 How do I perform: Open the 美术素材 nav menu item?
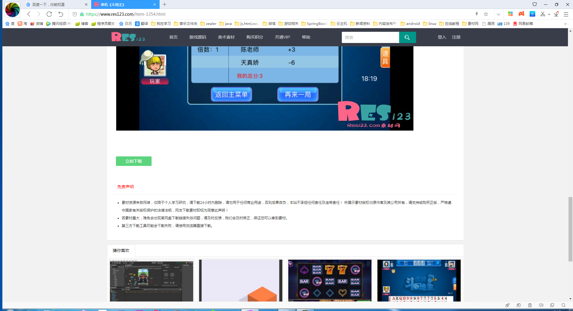(226, 37)
